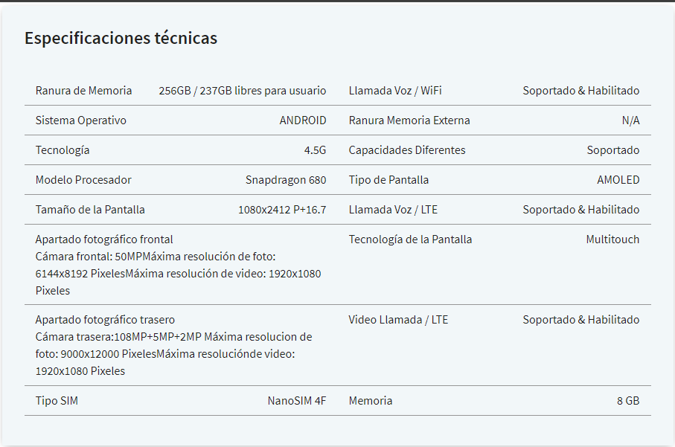Click the 1080x2412 P+16.7 value

coord(282,210)
